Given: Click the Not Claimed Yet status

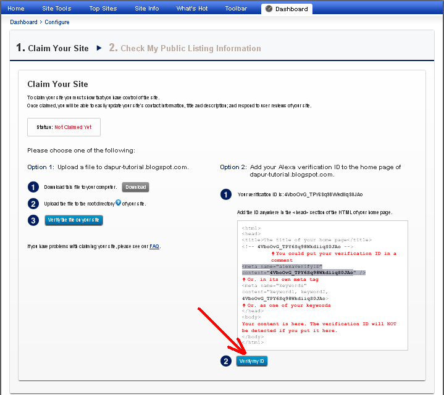Looking at the screenshot, I should pos(73,127).
